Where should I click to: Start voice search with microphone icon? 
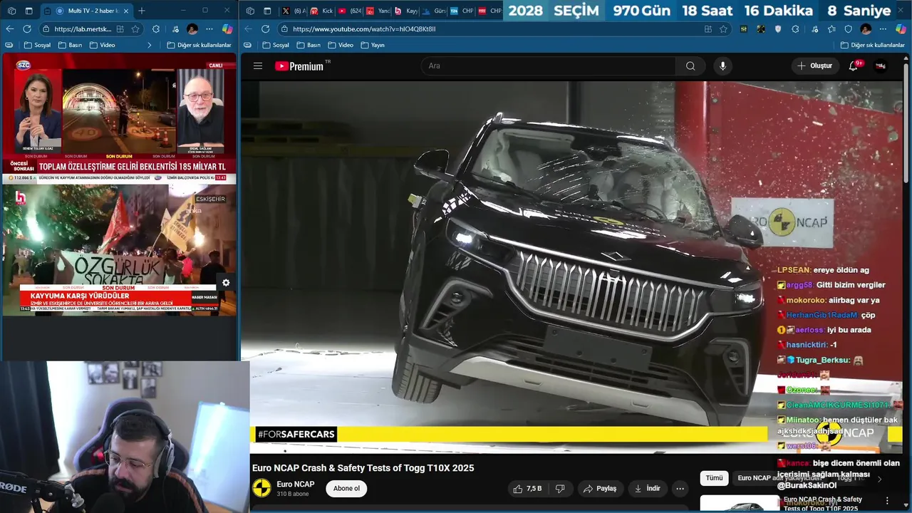[x=722, y=66]
